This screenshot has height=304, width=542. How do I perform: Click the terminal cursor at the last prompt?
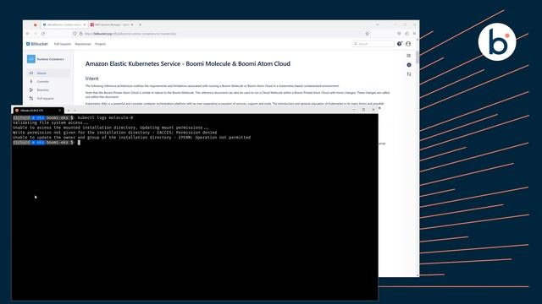[x=79, y=143]
